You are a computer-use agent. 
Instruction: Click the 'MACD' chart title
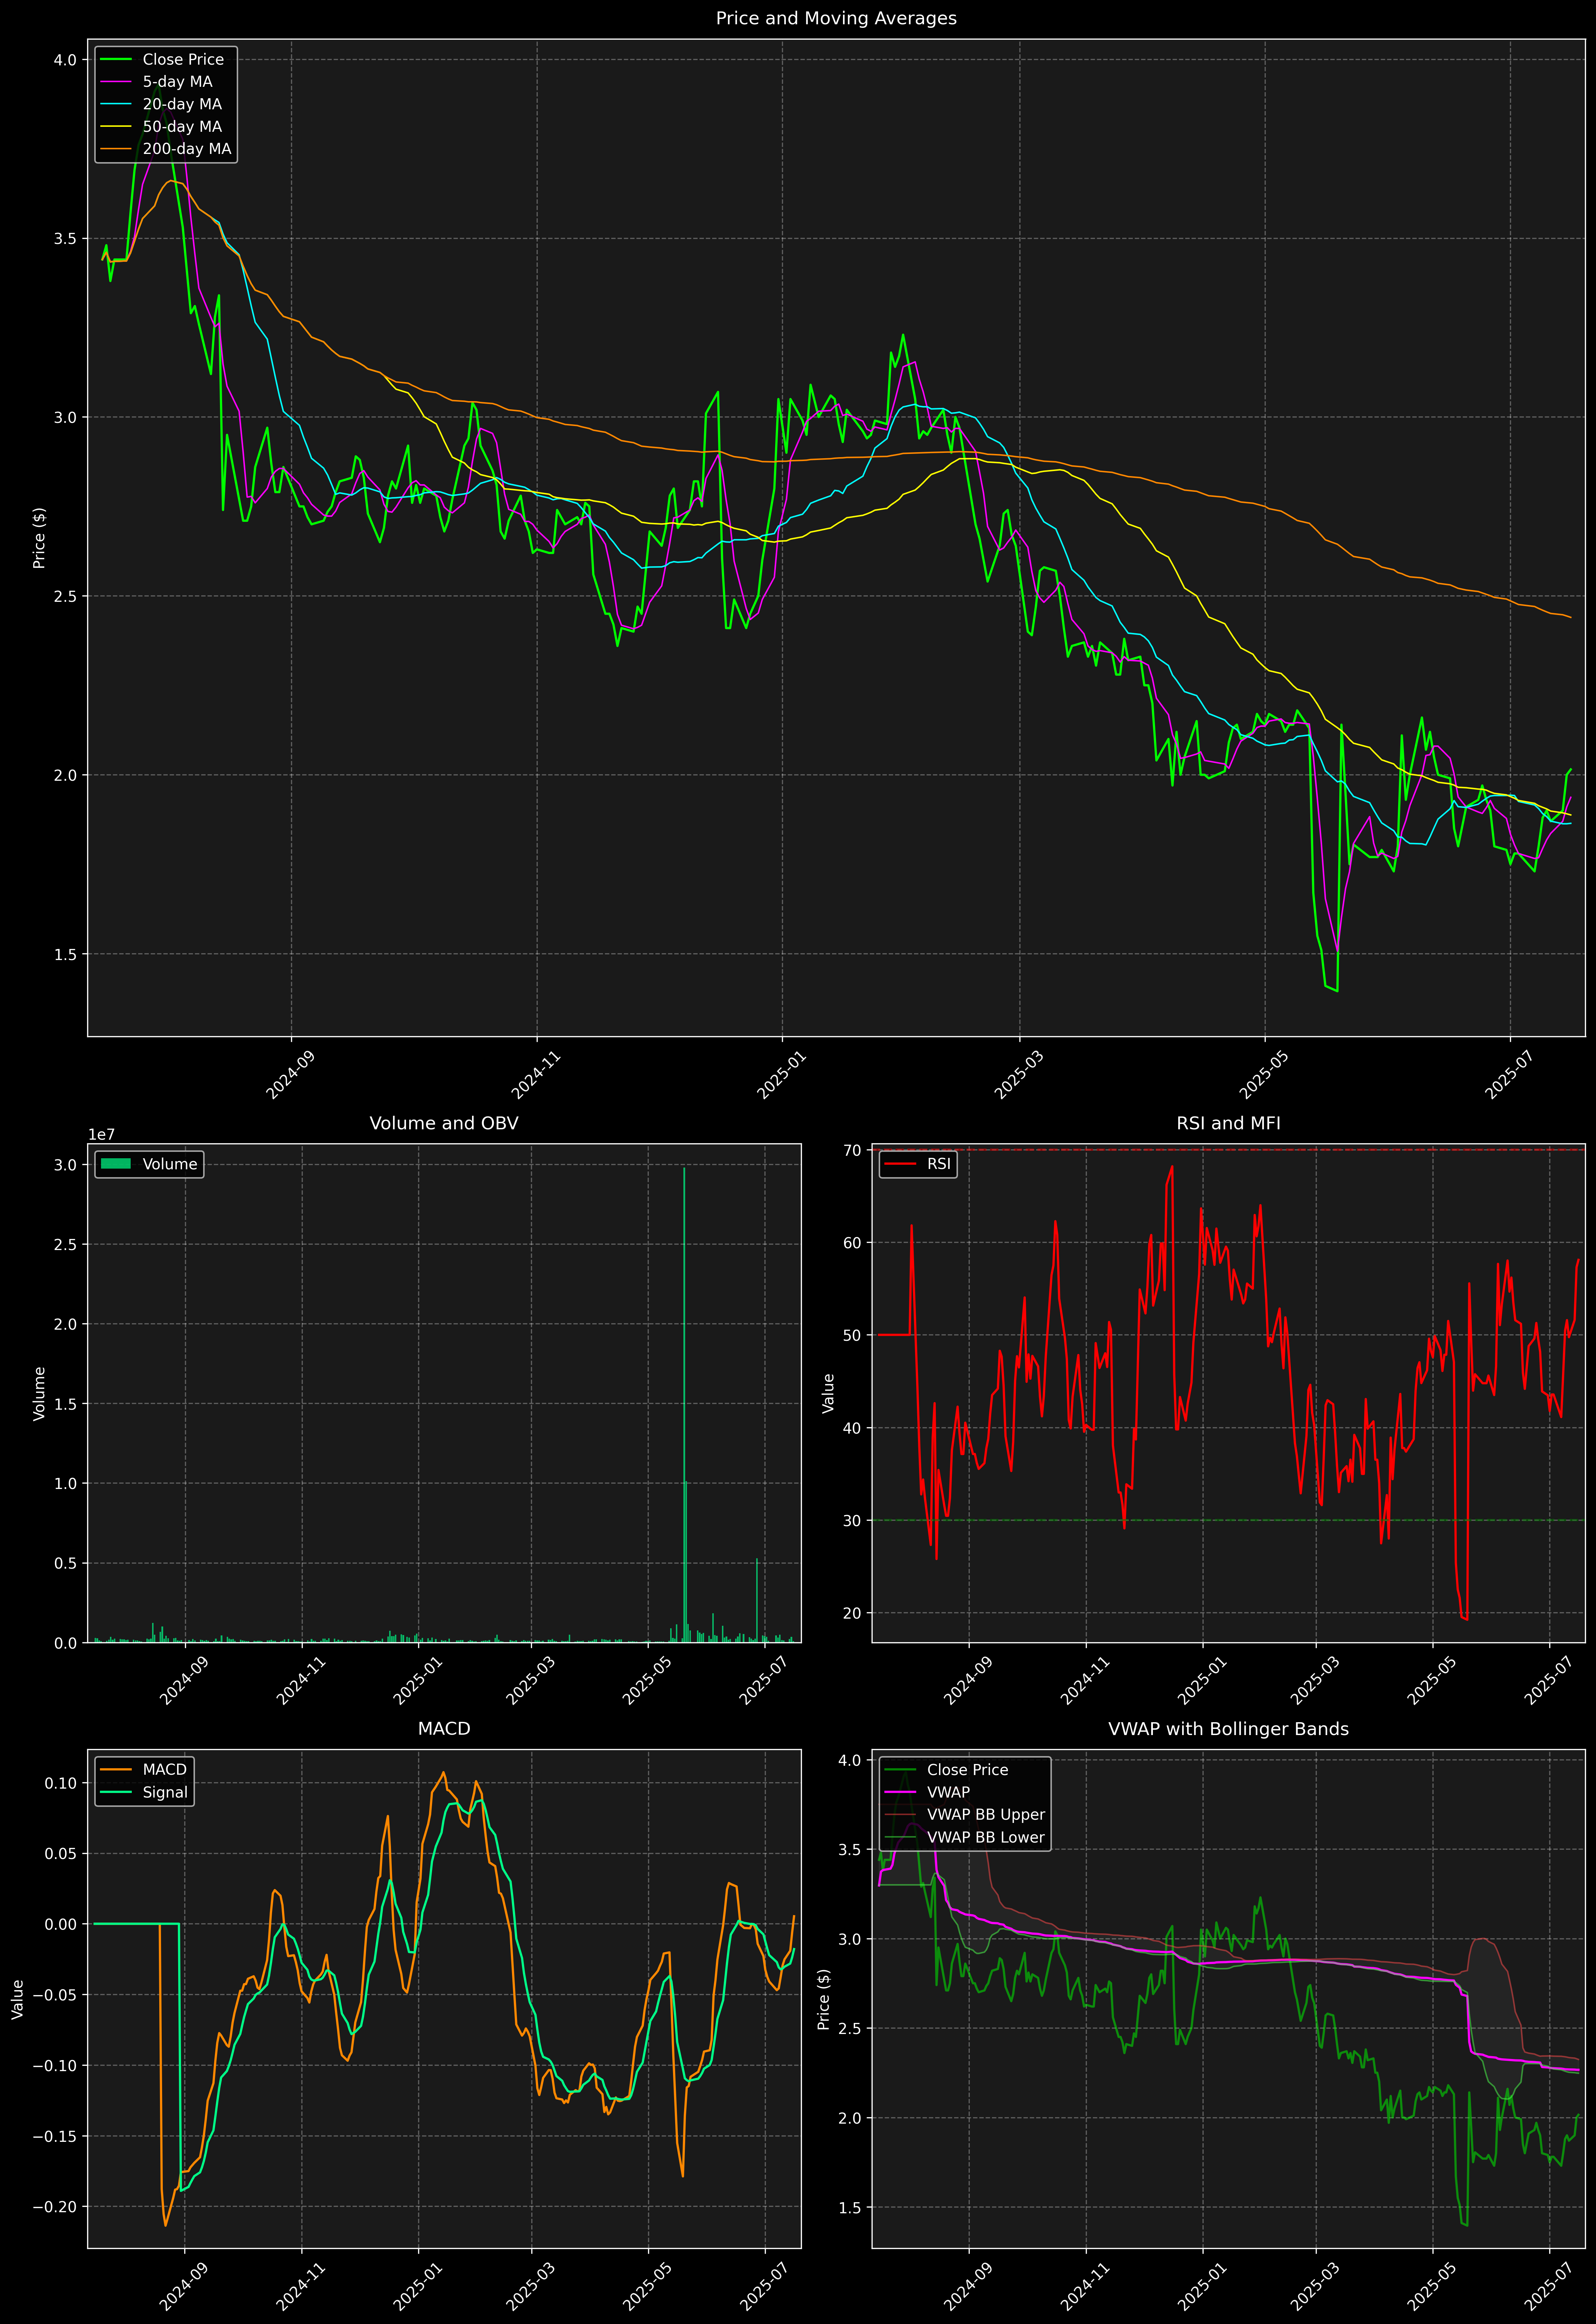point(444,1729)
